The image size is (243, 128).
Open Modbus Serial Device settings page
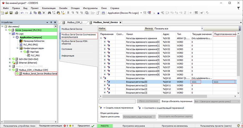click(x=72, y=29)
